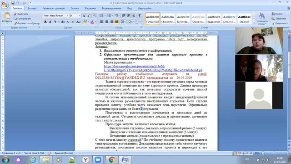This screenshot has width=291, height=164.
Task: Open the Рецензирование ribbon tab
Action: (111, 8)
